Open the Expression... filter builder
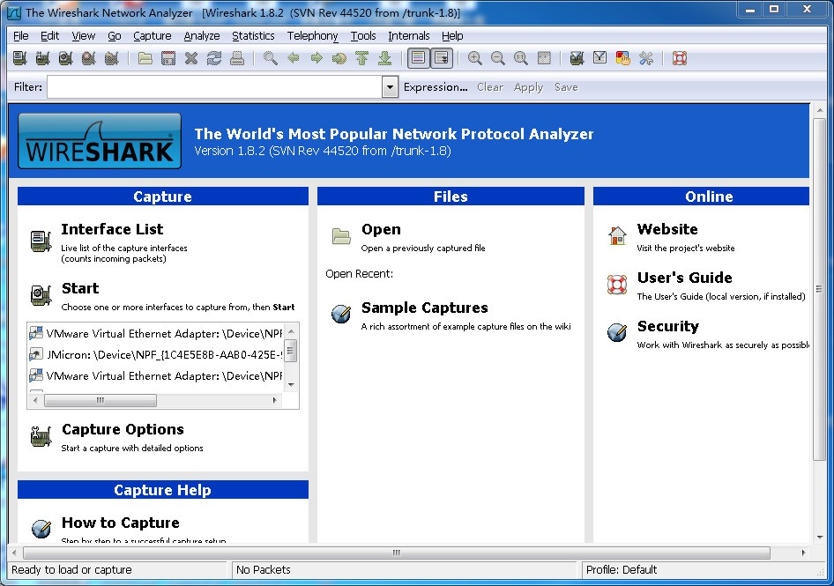Image resolution: width=834 pixels, height=586 pixels. (x=435, y=87)
